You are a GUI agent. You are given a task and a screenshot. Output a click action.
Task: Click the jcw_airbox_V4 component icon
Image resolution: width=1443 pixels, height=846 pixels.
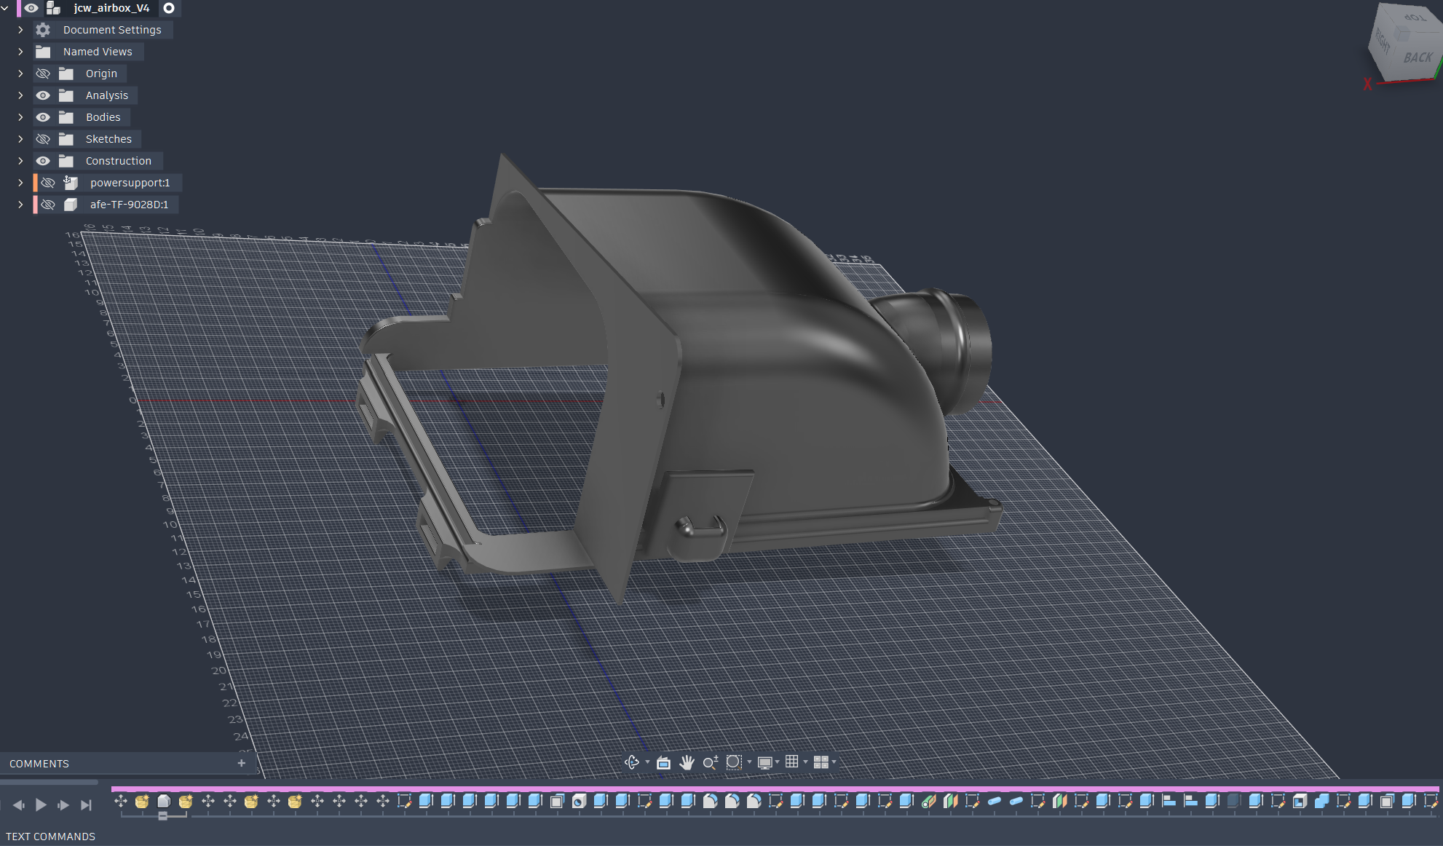[53, 8]
